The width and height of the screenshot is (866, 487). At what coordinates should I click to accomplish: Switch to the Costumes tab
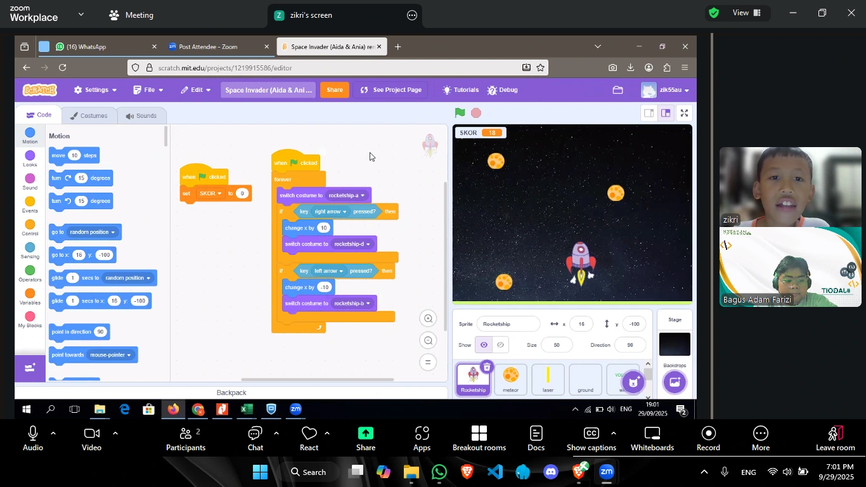89,116
